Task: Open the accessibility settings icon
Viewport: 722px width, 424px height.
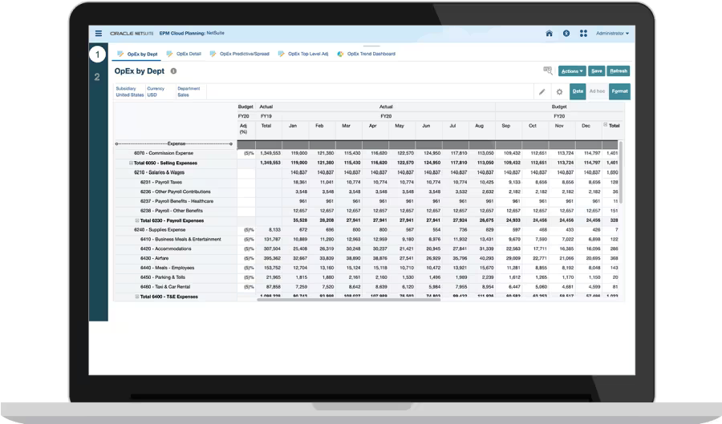Action: click(566, 34)
